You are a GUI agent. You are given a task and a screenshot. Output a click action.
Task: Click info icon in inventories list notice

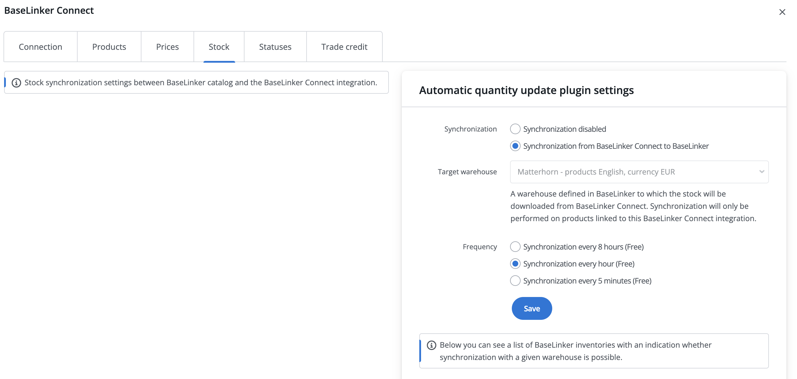[431, 345]
